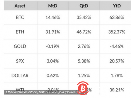Select GOLD YtD value -4.46%

pyautogui.click(x=117, y=46)
